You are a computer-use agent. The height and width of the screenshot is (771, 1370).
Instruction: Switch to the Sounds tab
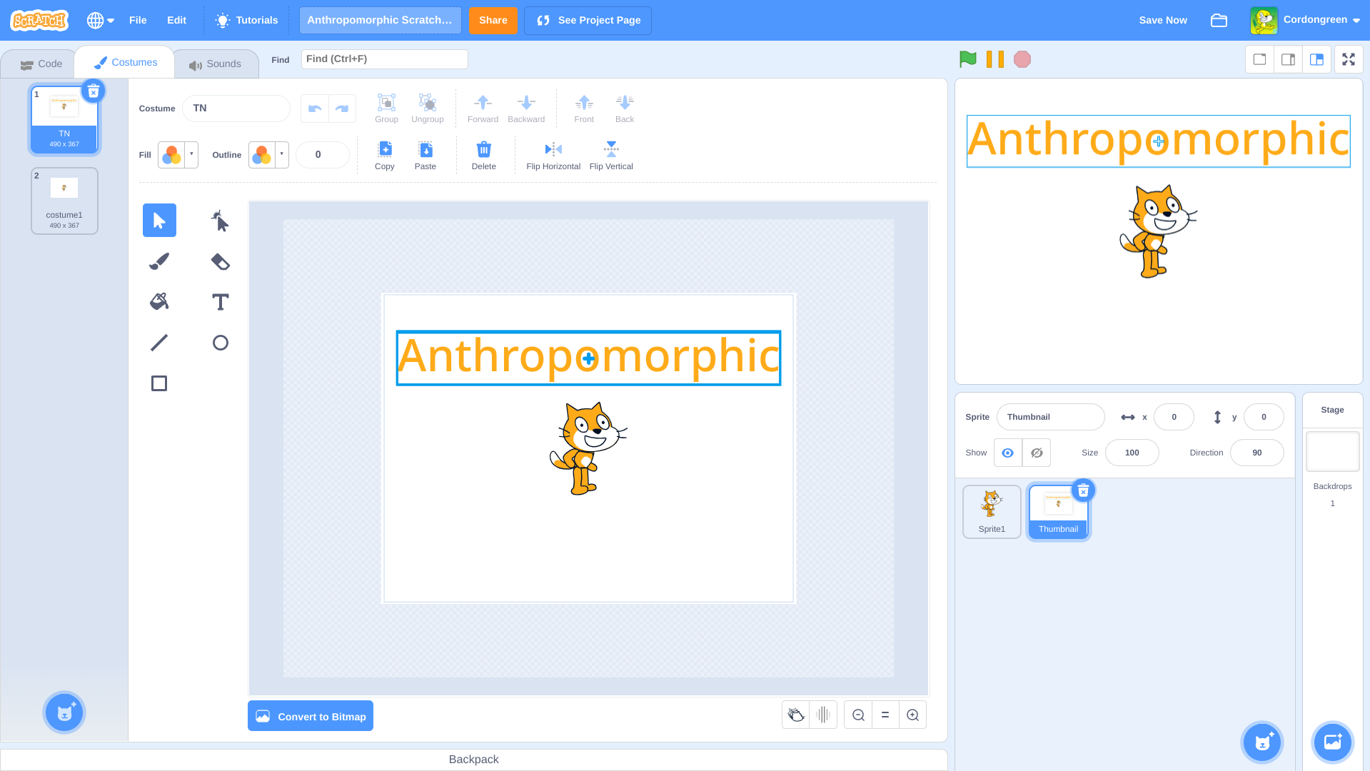coord(216,63)
